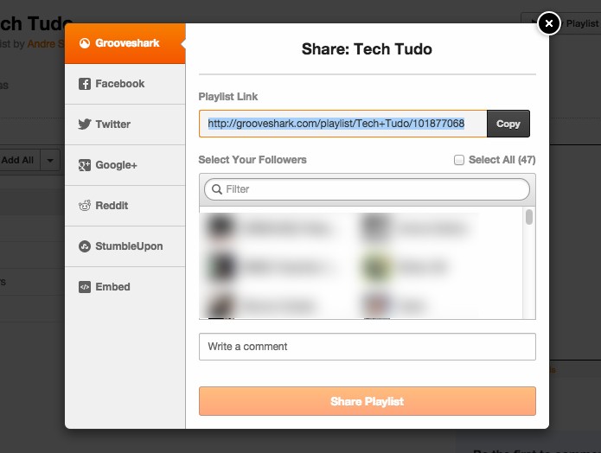Close the share dialog with X button

[x=549, y=23]
